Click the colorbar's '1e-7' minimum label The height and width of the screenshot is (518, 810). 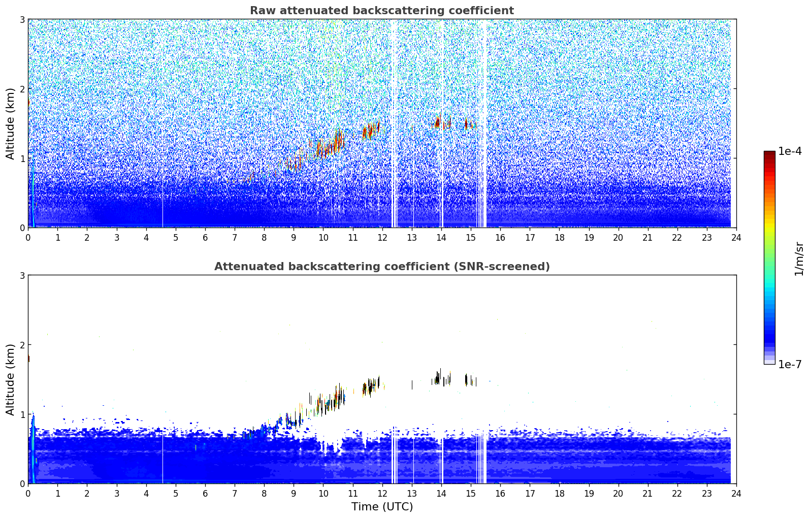point(789,364)
